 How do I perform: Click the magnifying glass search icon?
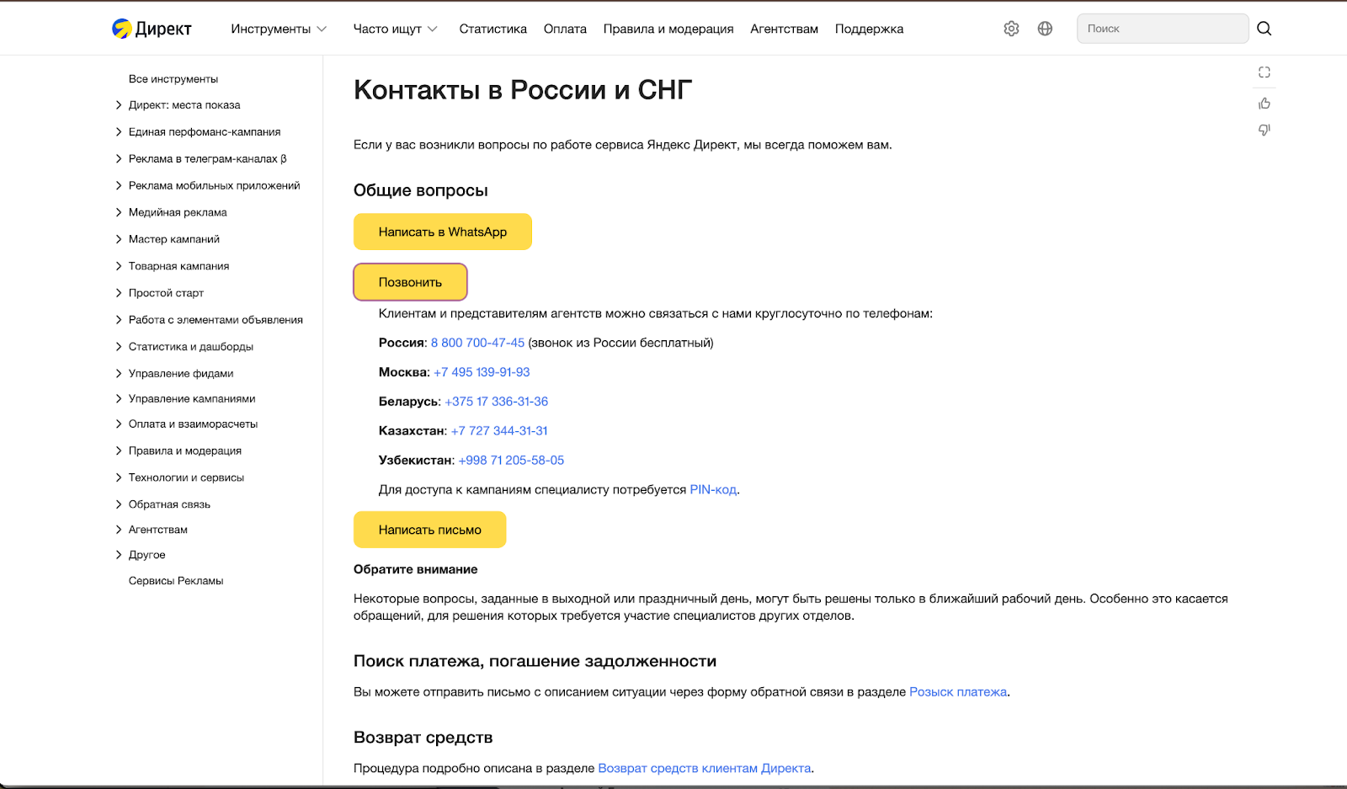click(1264, 29)
